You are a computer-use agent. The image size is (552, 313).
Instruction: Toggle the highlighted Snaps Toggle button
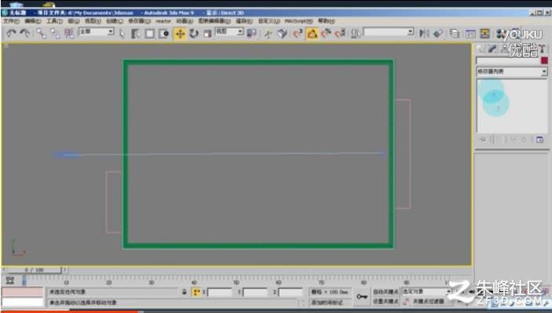(312, 34)
